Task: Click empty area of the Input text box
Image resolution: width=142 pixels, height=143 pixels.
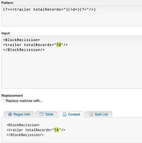Action: [x=72, y=69]
